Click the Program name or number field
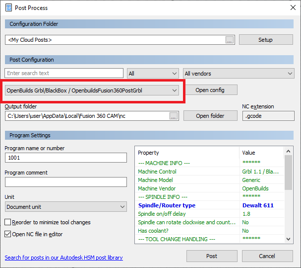The height and width of the screenshot is (268, 301). [x=66, y=158]
